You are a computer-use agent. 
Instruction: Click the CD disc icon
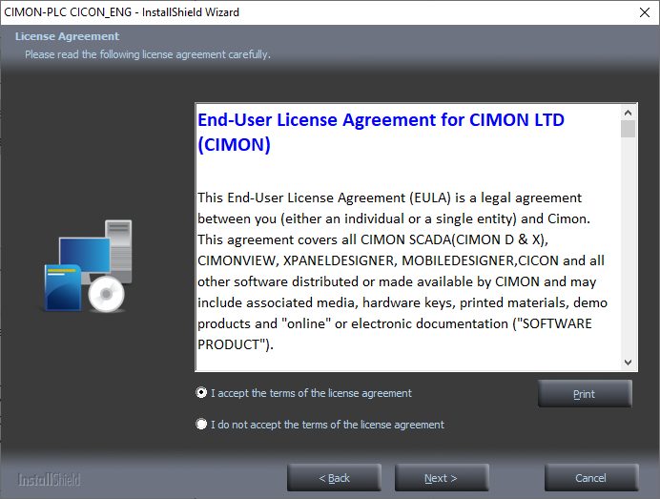[105, 296]
